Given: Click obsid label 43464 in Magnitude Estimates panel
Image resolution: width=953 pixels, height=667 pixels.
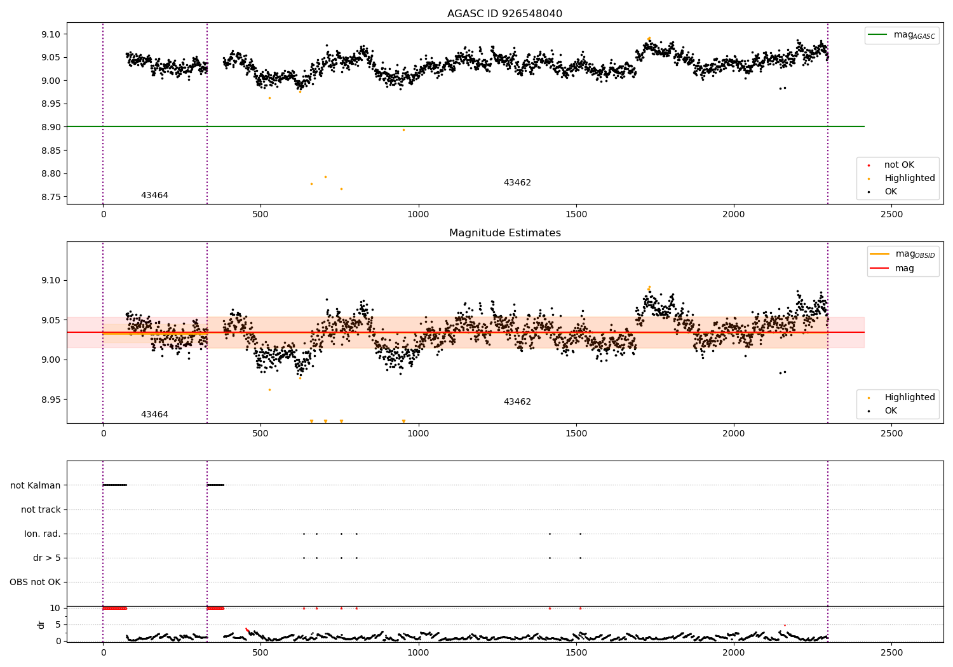Looking at the screenshot, I should 154,415.
